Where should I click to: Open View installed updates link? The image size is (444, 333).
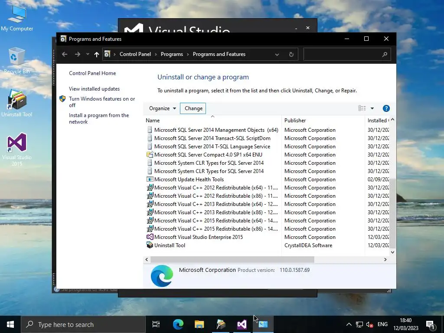click(94, 88)
